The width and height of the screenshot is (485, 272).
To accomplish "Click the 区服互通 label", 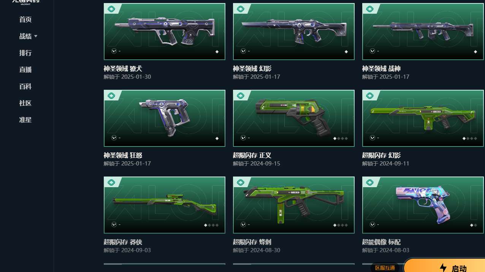I will 385,268.
